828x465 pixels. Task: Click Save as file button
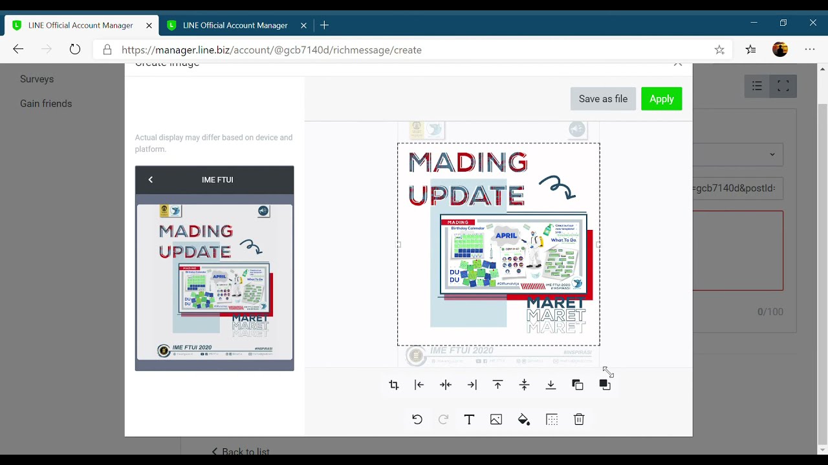[x=603, y=99]
